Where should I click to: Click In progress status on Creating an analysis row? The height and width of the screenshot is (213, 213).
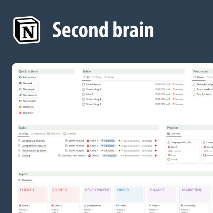(x=108, y=141)
